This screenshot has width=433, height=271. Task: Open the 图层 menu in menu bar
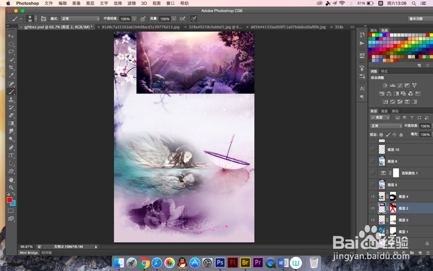90,3
